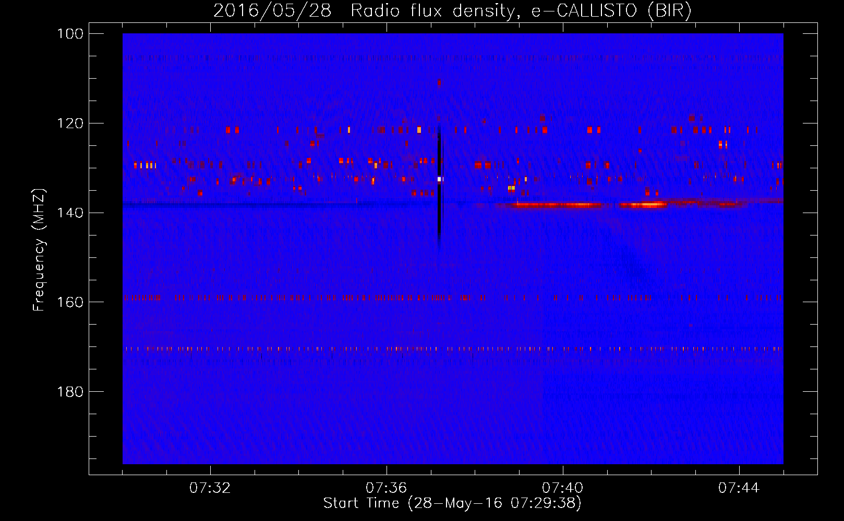
Task: Click the white pixel on the black vertical line
Action: point(440,179)
